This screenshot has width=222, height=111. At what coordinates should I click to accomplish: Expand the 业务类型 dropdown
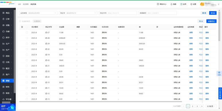pos(38,13)
